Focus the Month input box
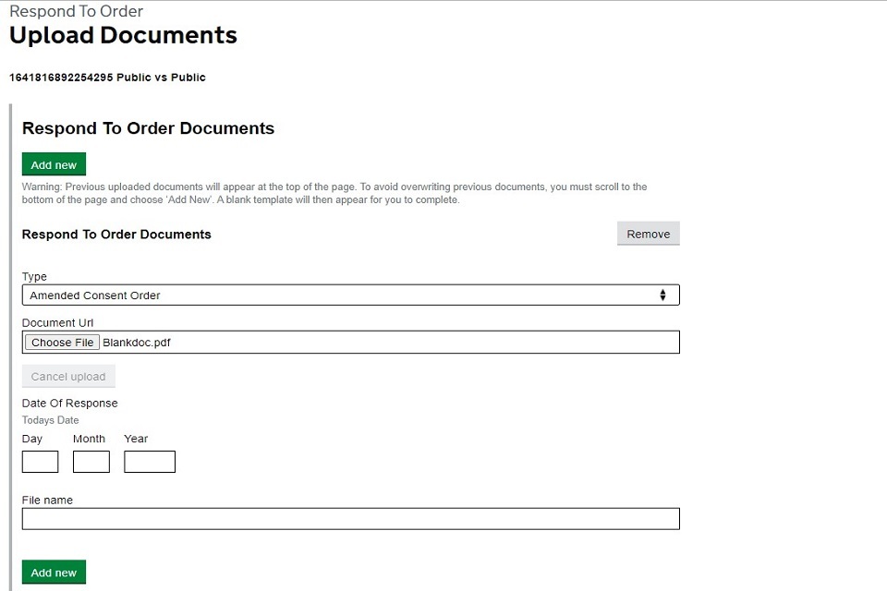Image resolution: width=887 pixels, height=591 pixels. pos(91,462)
